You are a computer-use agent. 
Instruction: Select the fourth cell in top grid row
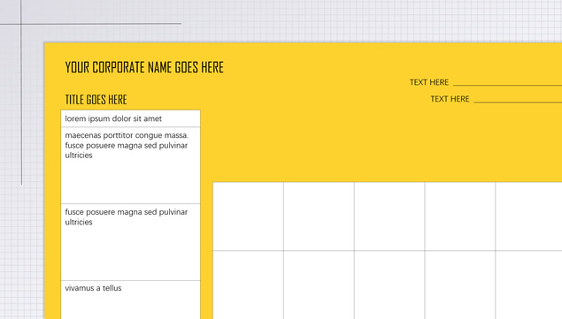(460, 216)
